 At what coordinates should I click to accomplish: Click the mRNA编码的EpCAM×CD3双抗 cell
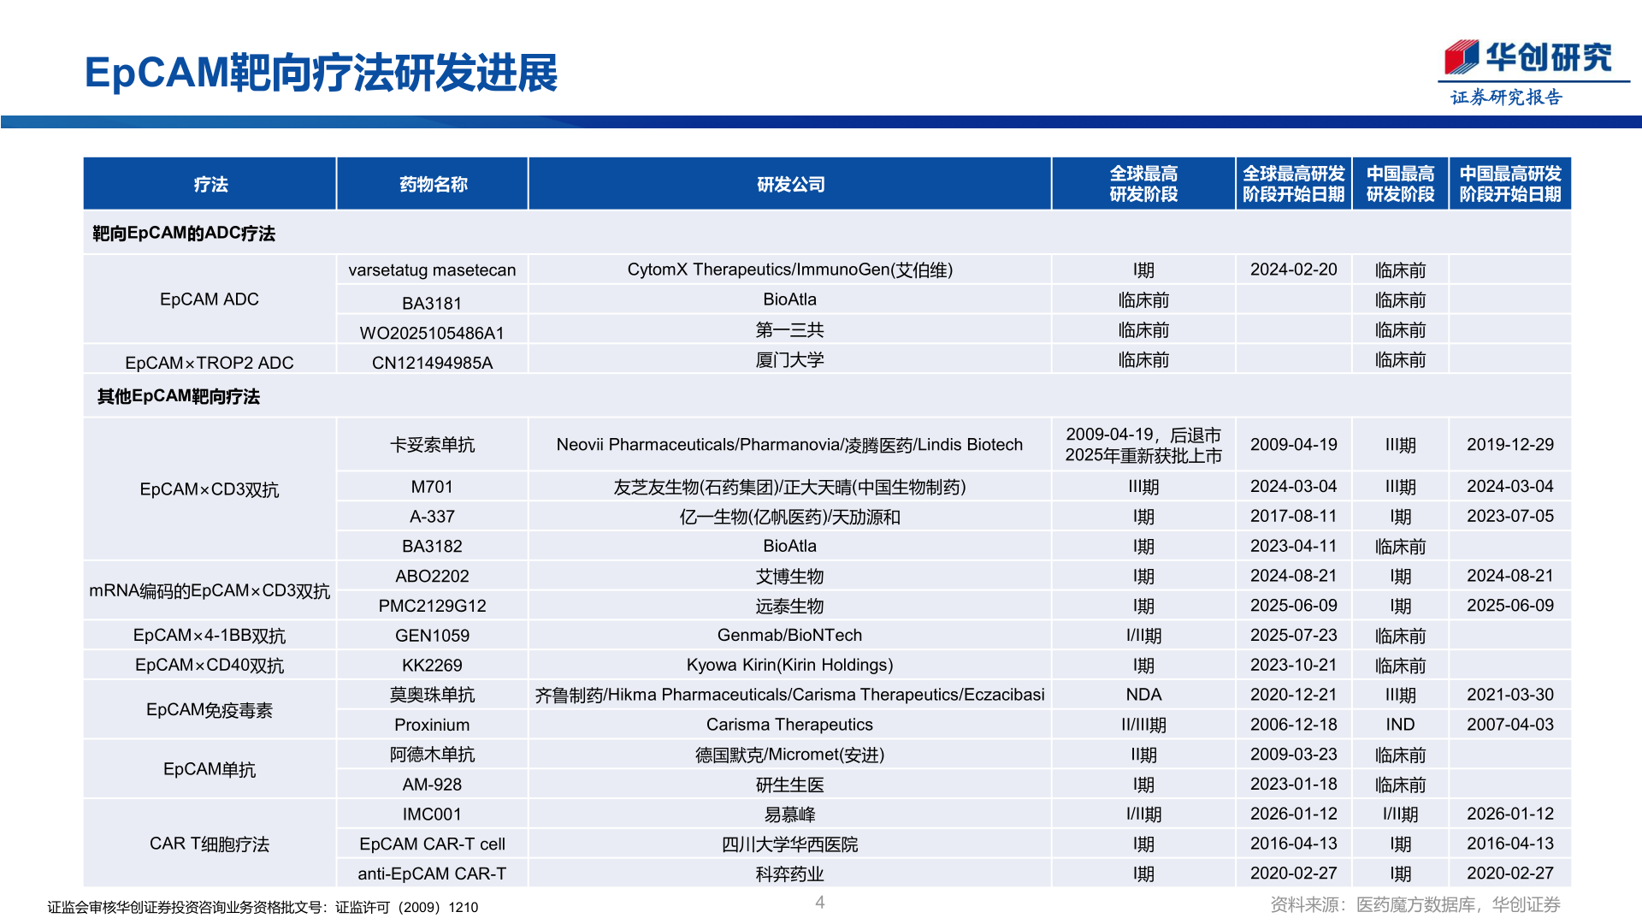point(210,590)
